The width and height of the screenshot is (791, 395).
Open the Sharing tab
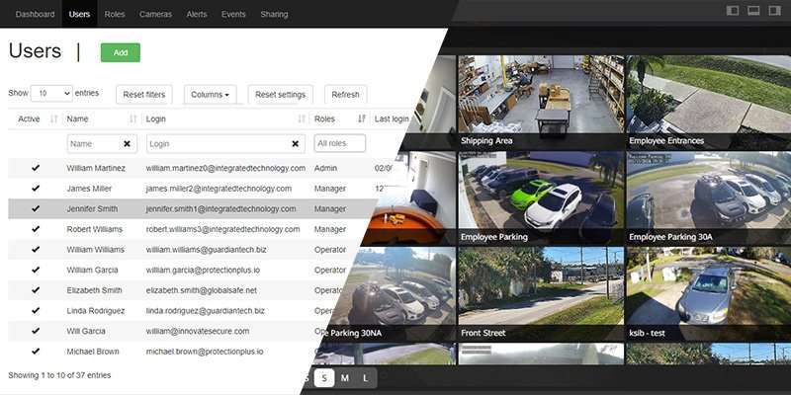pos(274,14)
